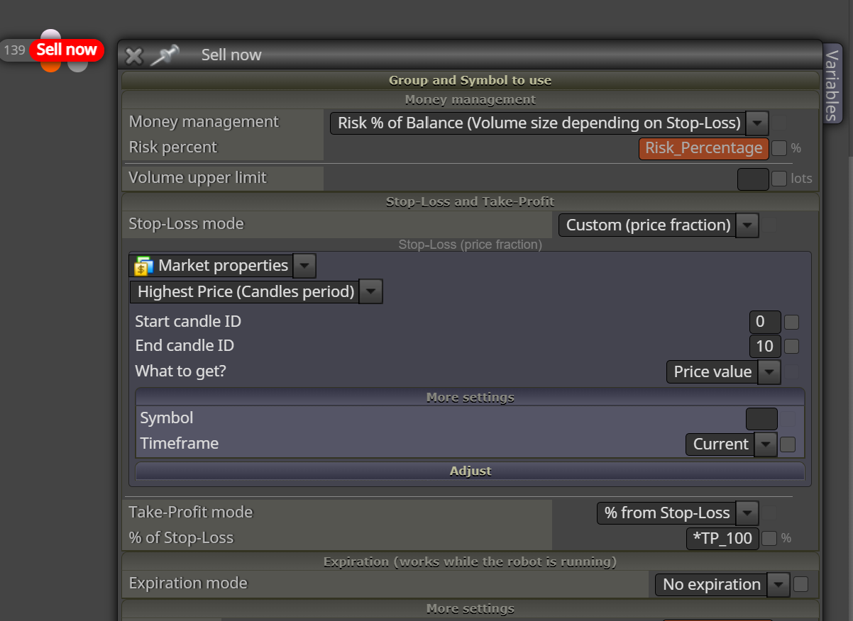The height and width of the screenshot is (621, 853).
Task: Toggle checkbox next to Risk_Percentage
Action: point(779,148)
